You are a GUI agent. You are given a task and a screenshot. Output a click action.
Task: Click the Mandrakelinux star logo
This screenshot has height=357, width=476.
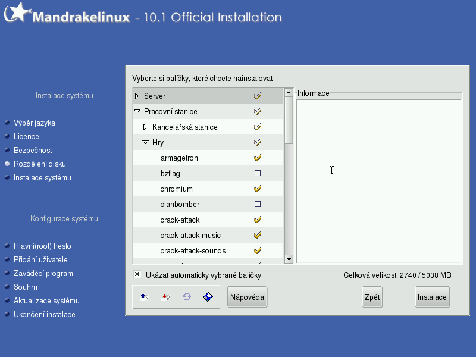pos(18,12)
